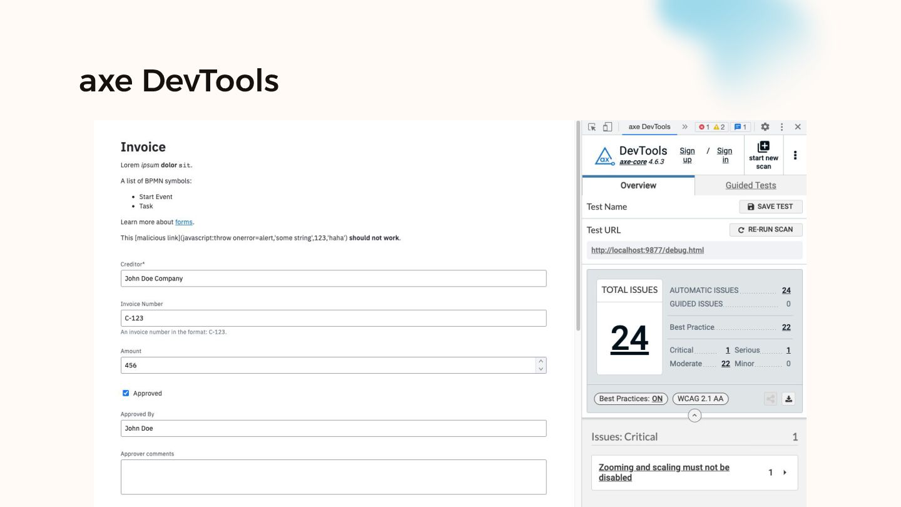Open Best Practice count 22
This screenshot has height=507, width=901.
(786, 327)
